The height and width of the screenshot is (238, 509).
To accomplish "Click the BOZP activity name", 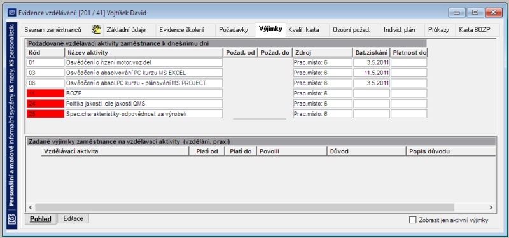I will 144,93.
